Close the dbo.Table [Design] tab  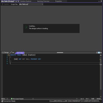coord(18,1)
